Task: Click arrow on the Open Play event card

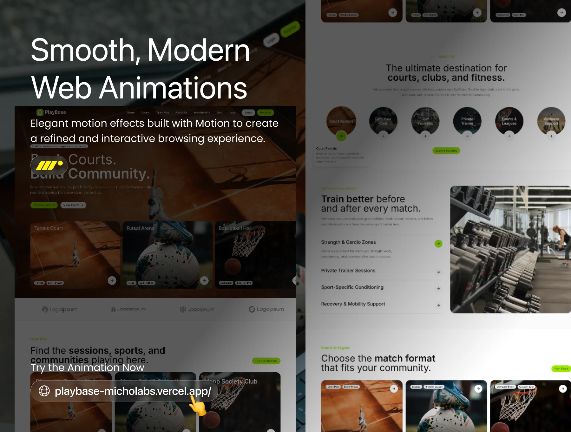Action: coord(394,389)
